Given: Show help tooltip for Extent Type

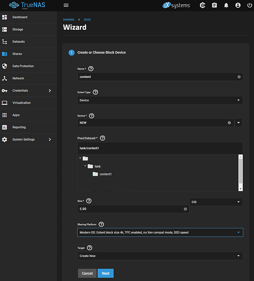Looking at the screenshot, I should click(x=95, y=92).
